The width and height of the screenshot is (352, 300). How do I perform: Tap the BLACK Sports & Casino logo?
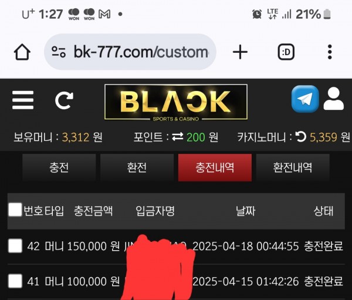[176, 103]
